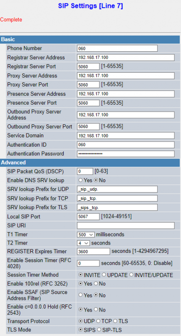Viewport: 181px width, 336px height.
Task: Enable SSAF by selecting Yes
Action: click(80, 295)
